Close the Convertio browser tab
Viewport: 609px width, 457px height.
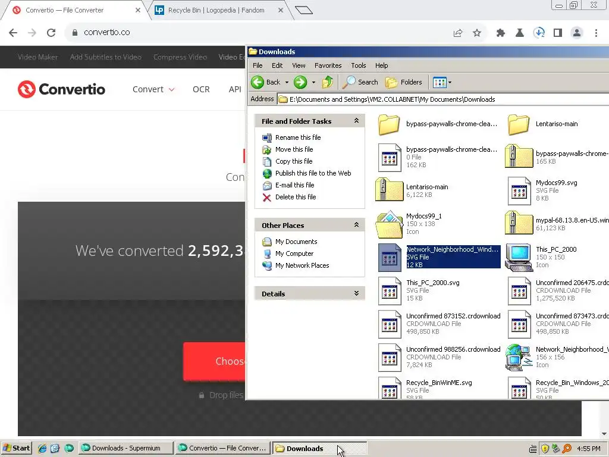138,10
